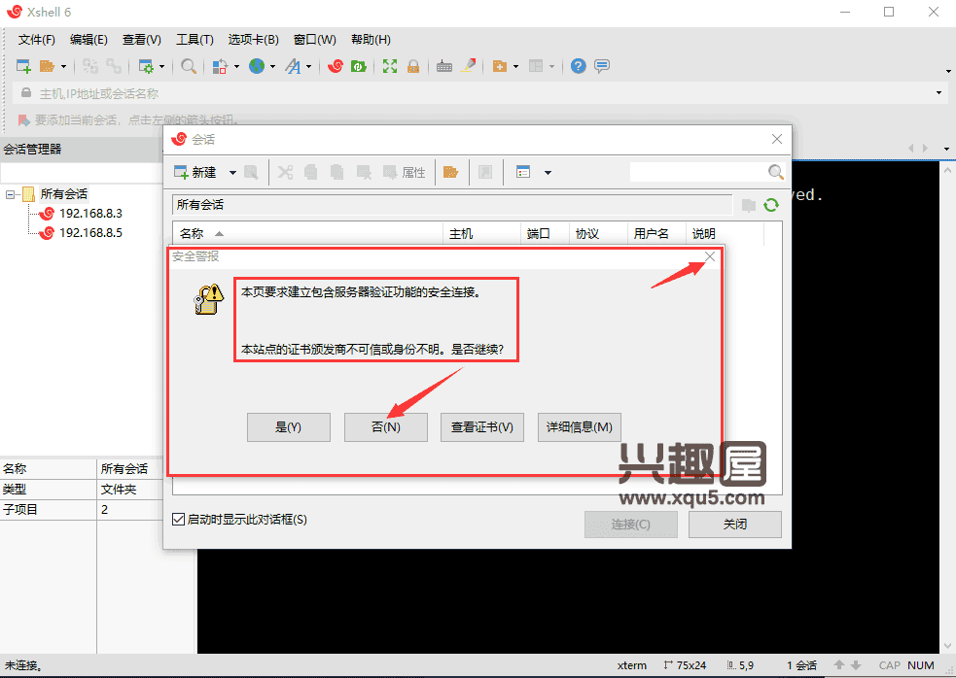
Task: Click the red flag icon in hint bar
Action: coord(23,120)
